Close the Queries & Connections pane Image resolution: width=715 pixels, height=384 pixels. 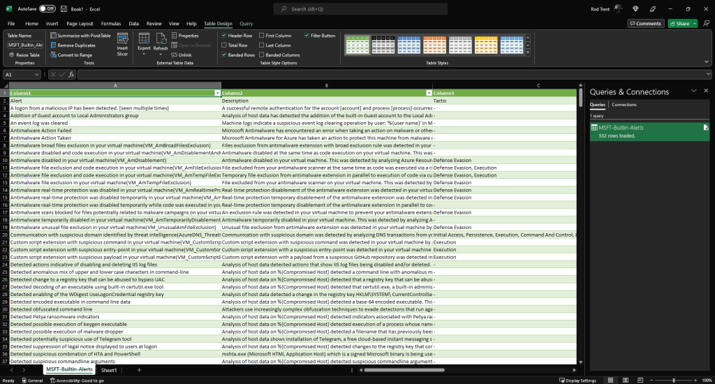706,91
